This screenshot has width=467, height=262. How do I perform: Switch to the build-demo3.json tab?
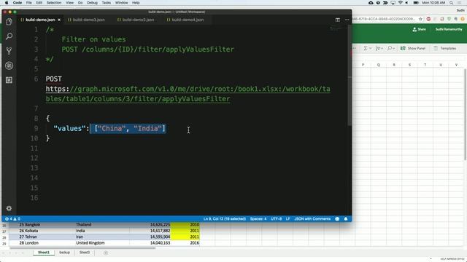point(86,20)
